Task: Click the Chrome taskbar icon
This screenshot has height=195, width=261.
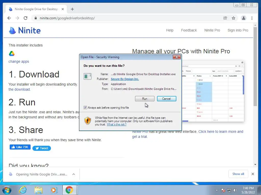Action: 69,190
